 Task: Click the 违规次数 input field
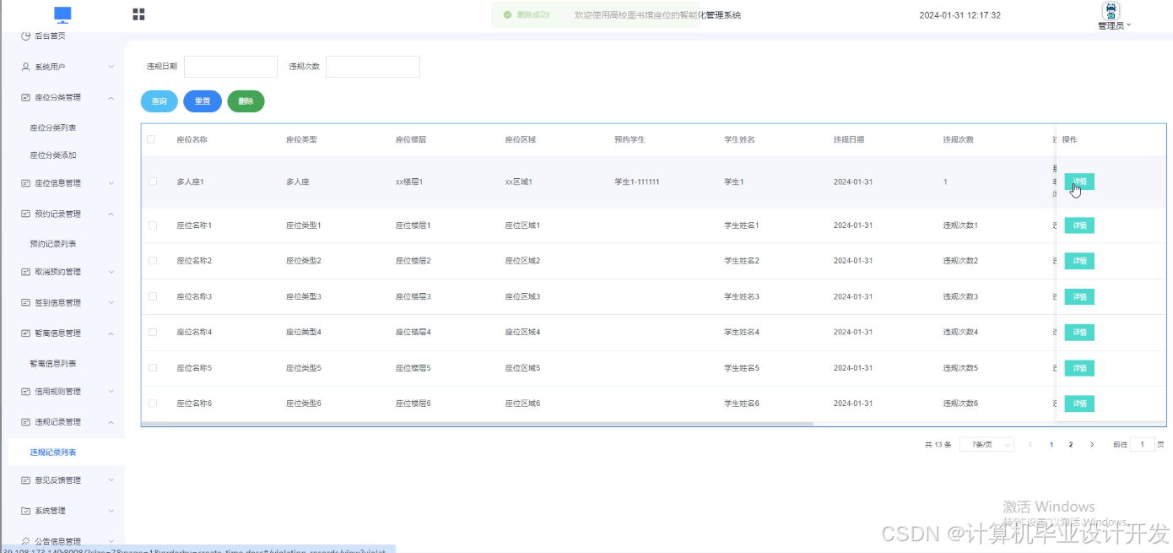tap(373, 67)
